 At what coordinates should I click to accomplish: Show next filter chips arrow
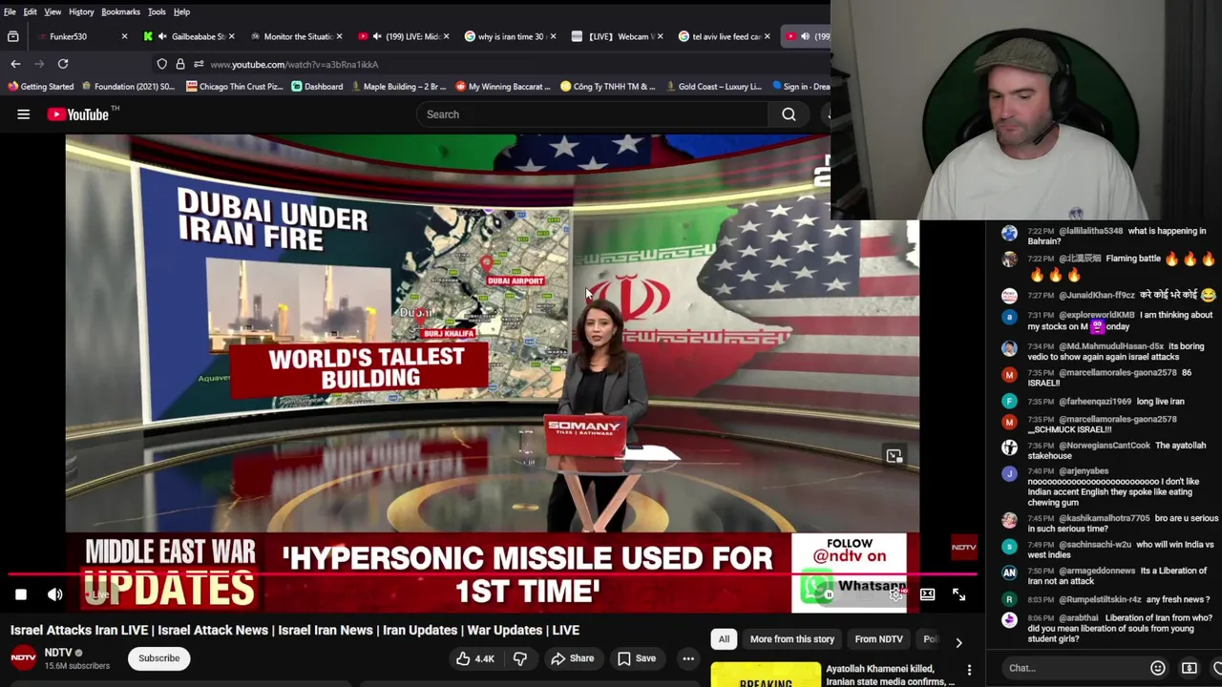tap(959, 642)
